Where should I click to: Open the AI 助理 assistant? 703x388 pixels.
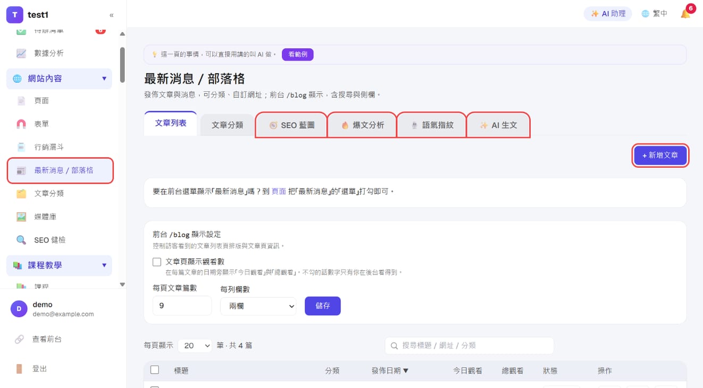click(608, 14)
